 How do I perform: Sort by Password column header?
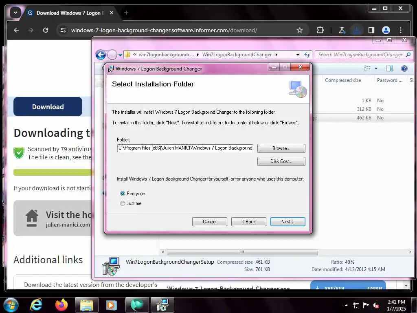coord(390,80)
